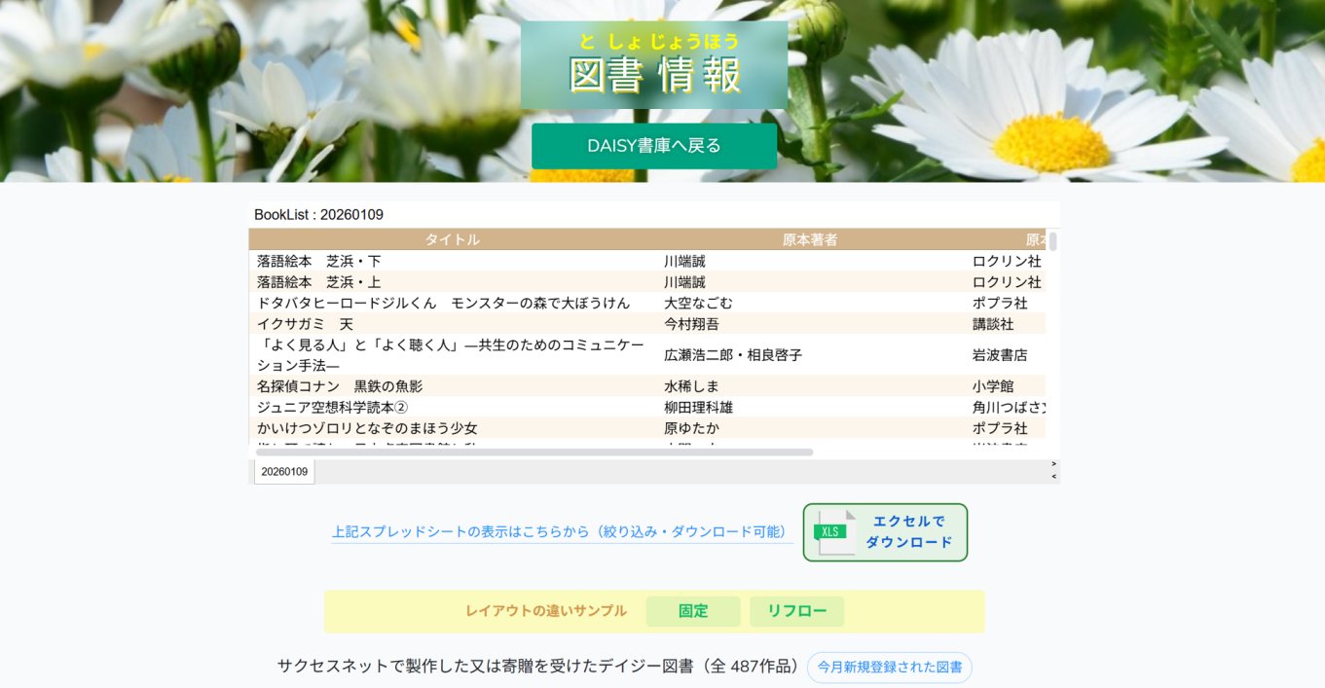Viewport: 1325px width, 688px height.
Task: Click the タイトル column header
Action: [x=452, y=239]
